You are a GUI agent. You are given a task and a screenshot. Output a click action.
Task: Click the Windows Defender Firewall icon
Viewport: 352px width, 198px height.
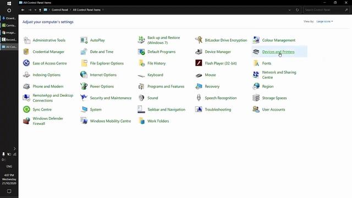(26, 121)
